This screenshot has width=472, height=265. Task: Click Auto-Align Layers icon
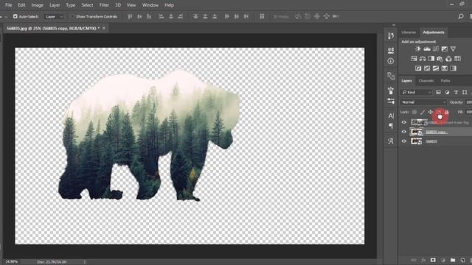point(262,16)
